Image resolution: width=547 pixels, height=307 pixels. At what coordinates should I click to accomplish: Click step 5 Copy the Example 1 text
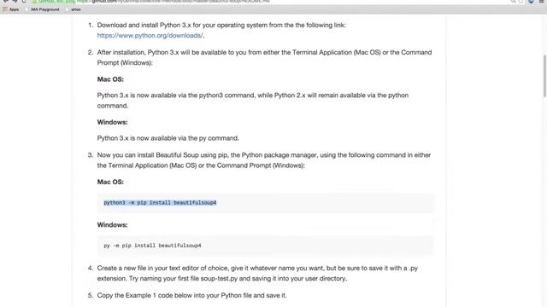tap(191, 296)
